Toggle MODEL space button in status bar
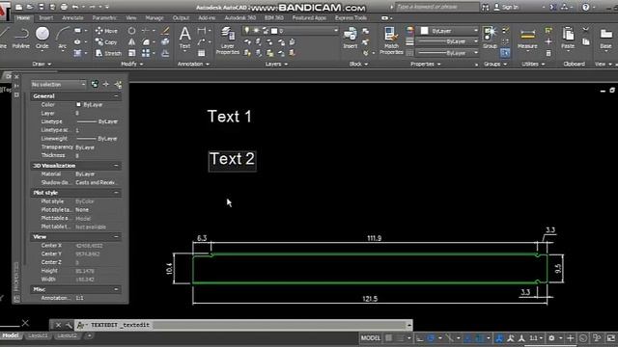The image size is (618, 347). click(x=371, y=338)
